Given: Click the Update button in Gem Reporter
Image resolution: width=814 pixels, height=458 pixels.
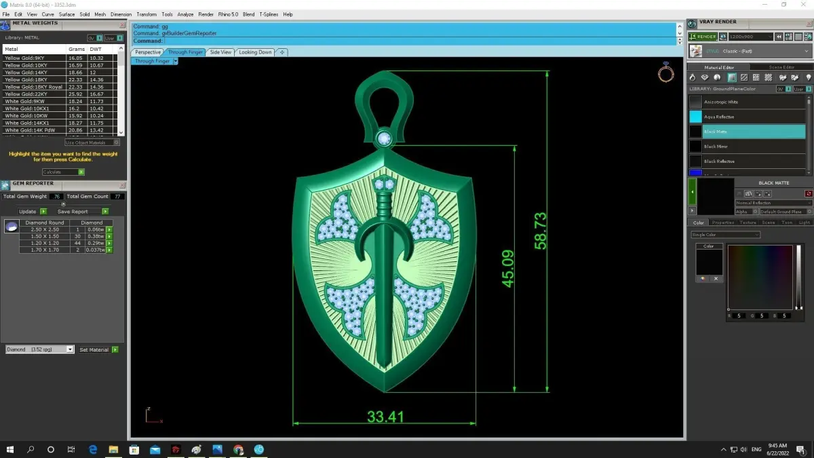Looking at the screenshot, I should (x=32, y=211).
